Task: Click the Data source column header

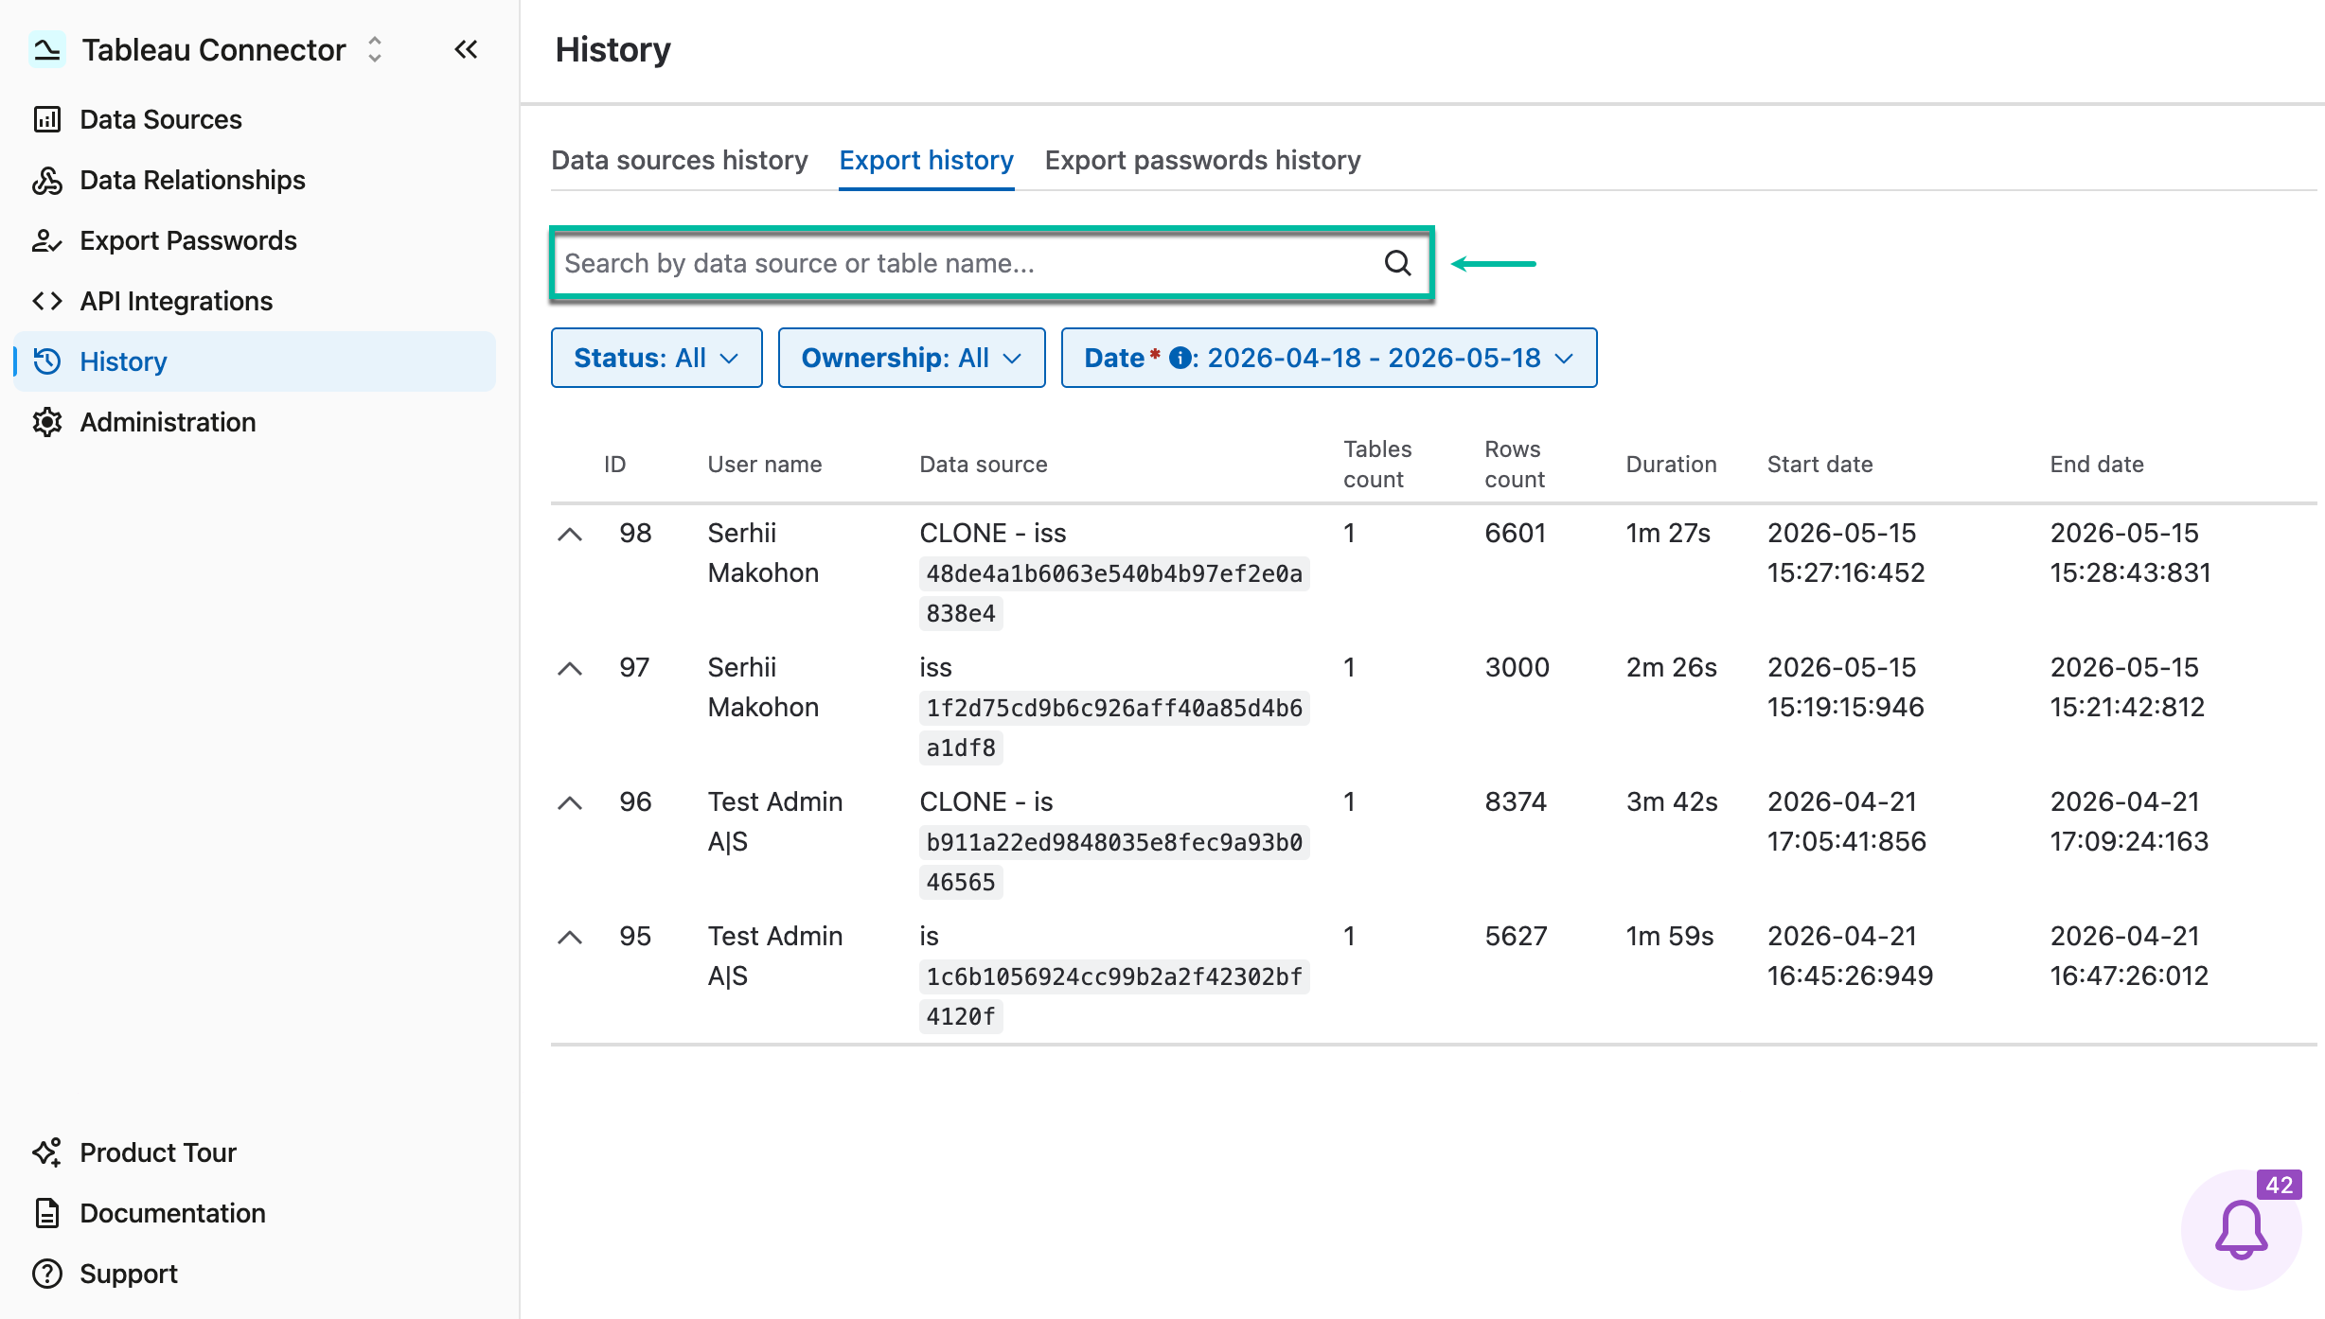Action: [x=984, y=464]
